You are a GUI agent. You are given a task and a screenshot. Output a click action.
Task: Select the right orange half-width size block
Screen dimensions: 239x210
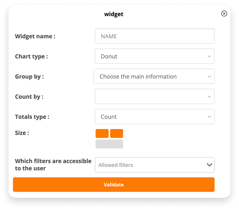[117, 133]
